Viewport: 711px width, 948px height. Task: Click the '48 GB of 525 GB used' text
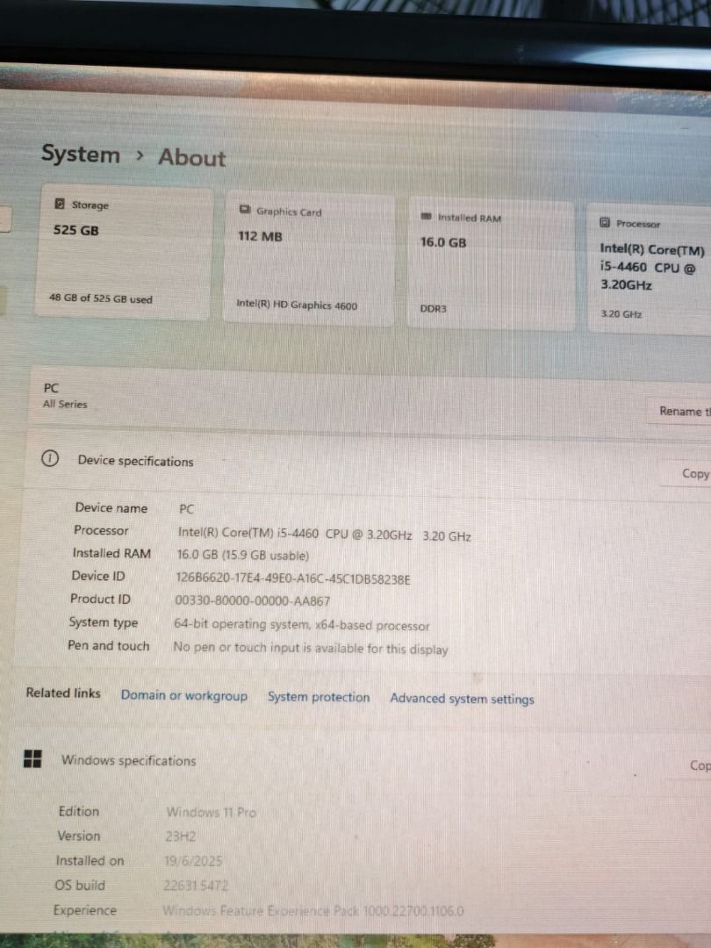pyautogui.click(x=100, y=298)
